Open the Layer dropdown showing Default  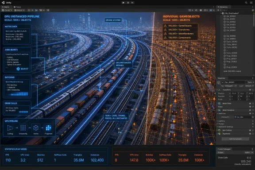(x=249, y=86)
